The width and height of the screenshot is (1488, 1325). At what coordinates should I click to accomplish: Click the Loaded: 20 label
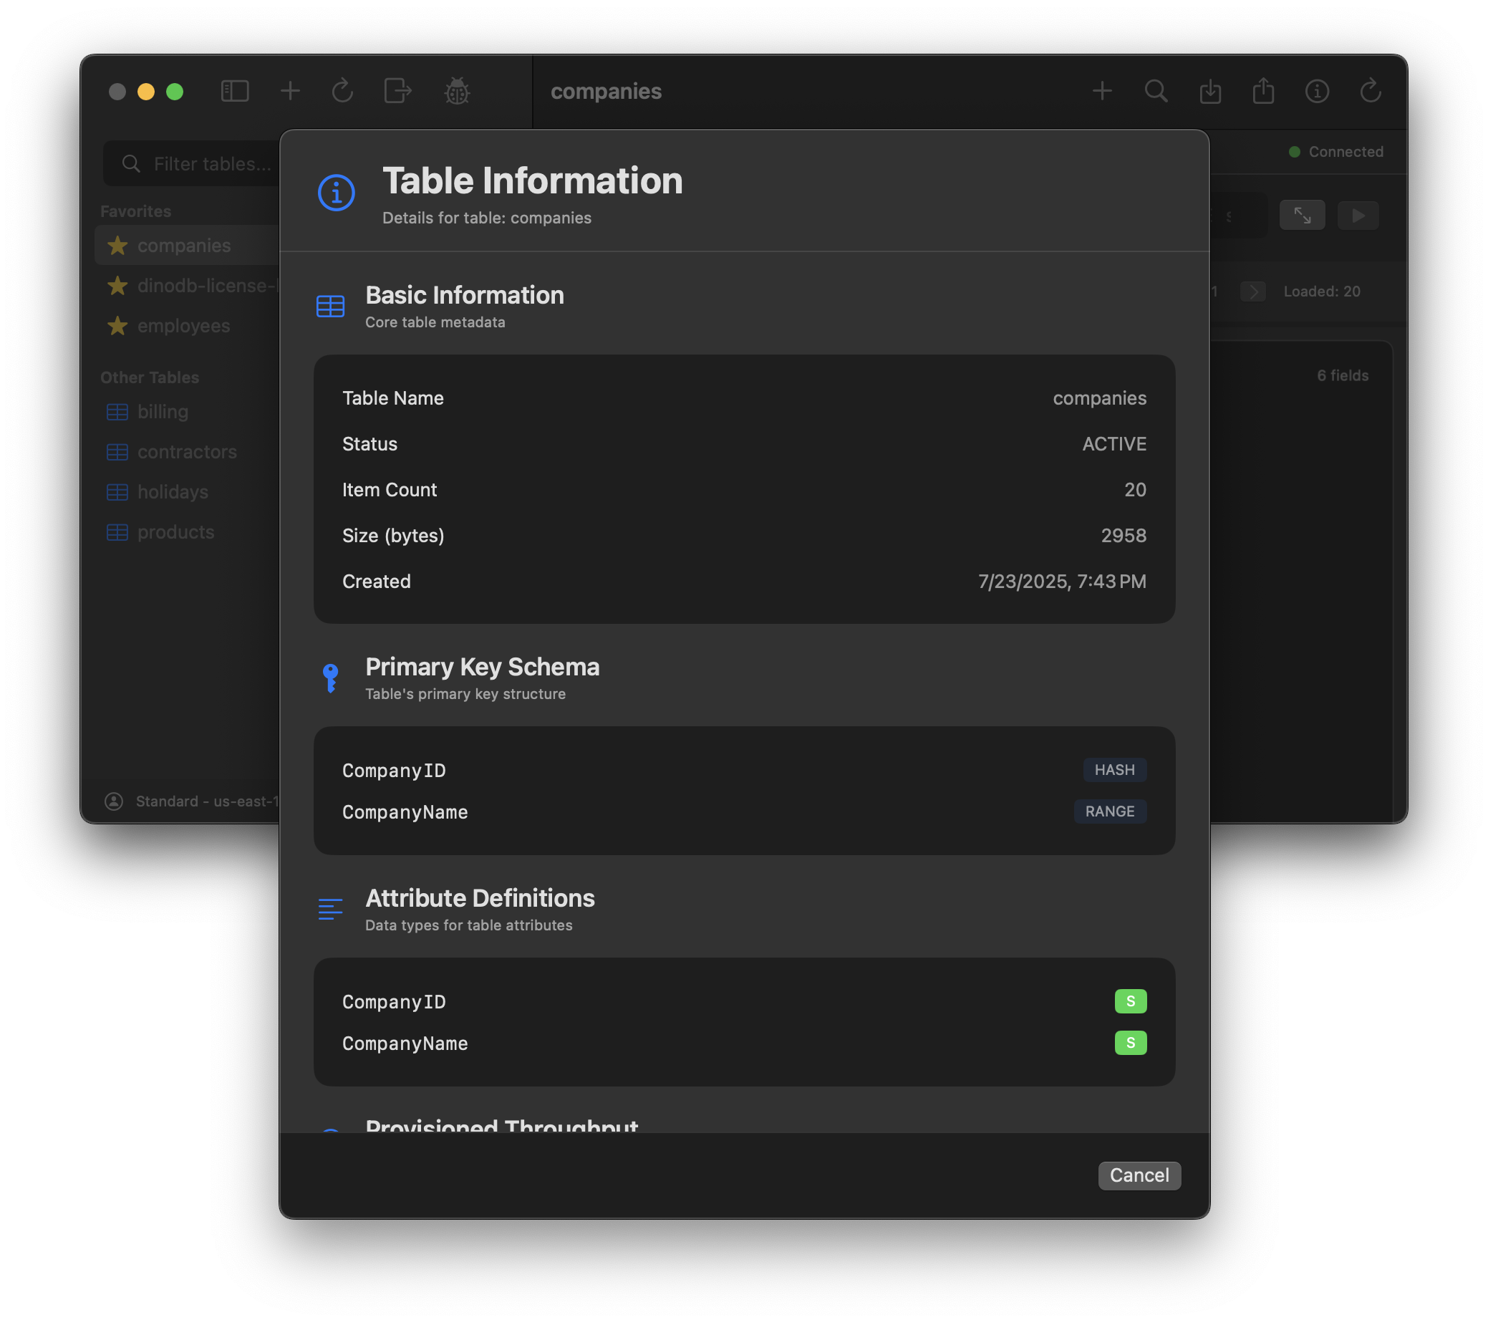click(x=1321, y=292)
